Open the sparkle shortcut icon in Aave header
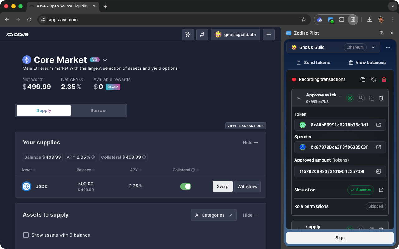This screenshot has height=249, width=399. tap(188, 35)
